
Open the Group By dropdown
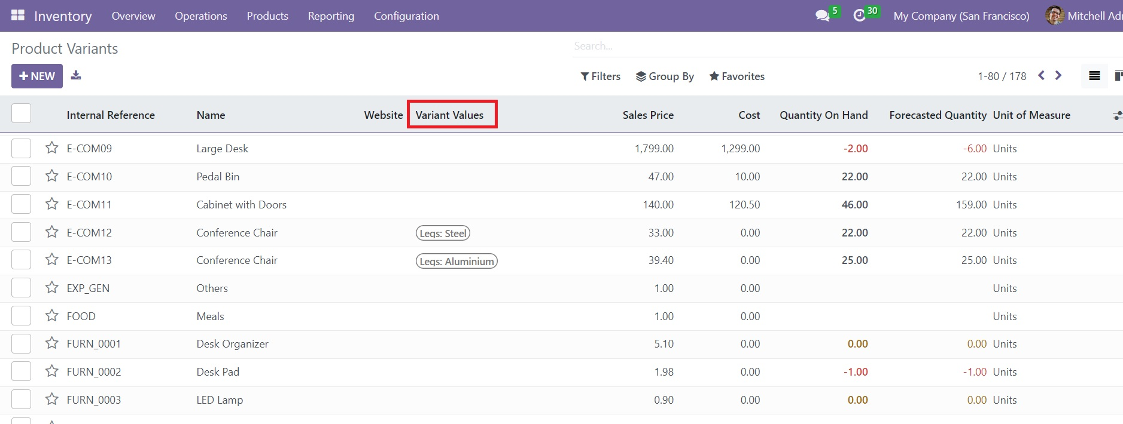pyautogui.click(x=665, y=76)
